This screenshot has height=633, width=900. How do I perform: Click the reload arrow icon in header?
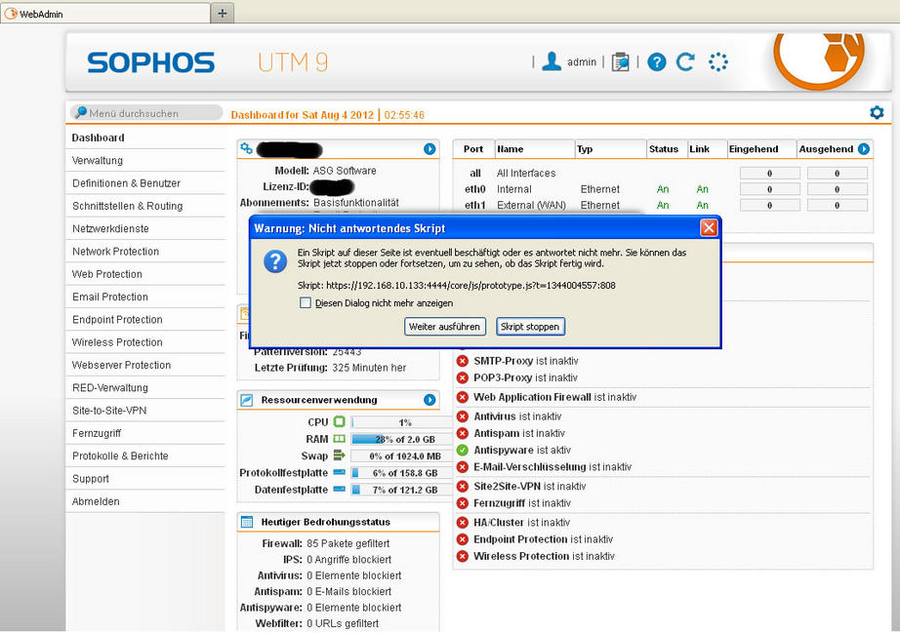[x=685, y=61]
